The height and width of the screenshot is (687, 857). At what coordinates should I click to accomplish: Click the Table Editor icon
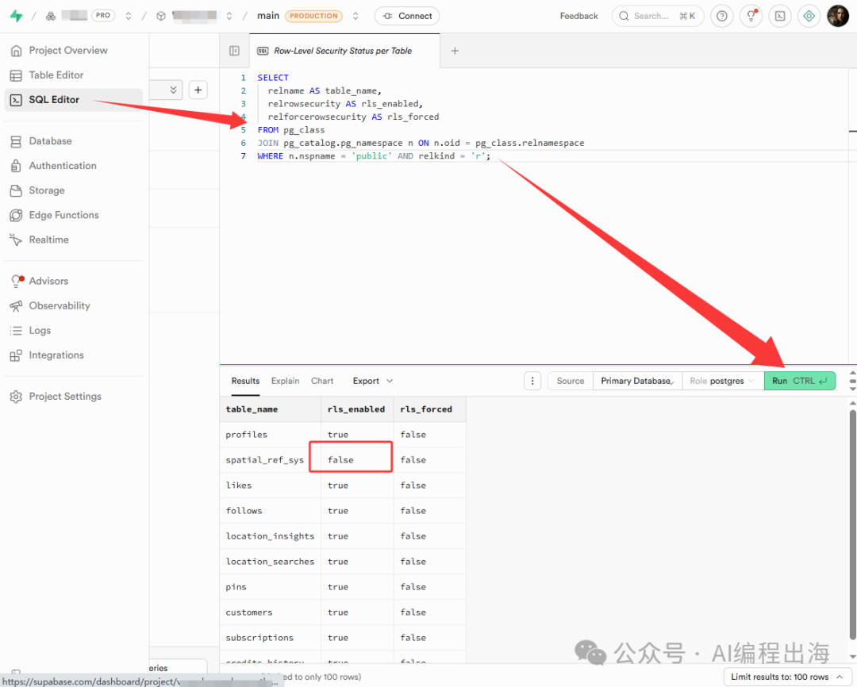[16, 75]
